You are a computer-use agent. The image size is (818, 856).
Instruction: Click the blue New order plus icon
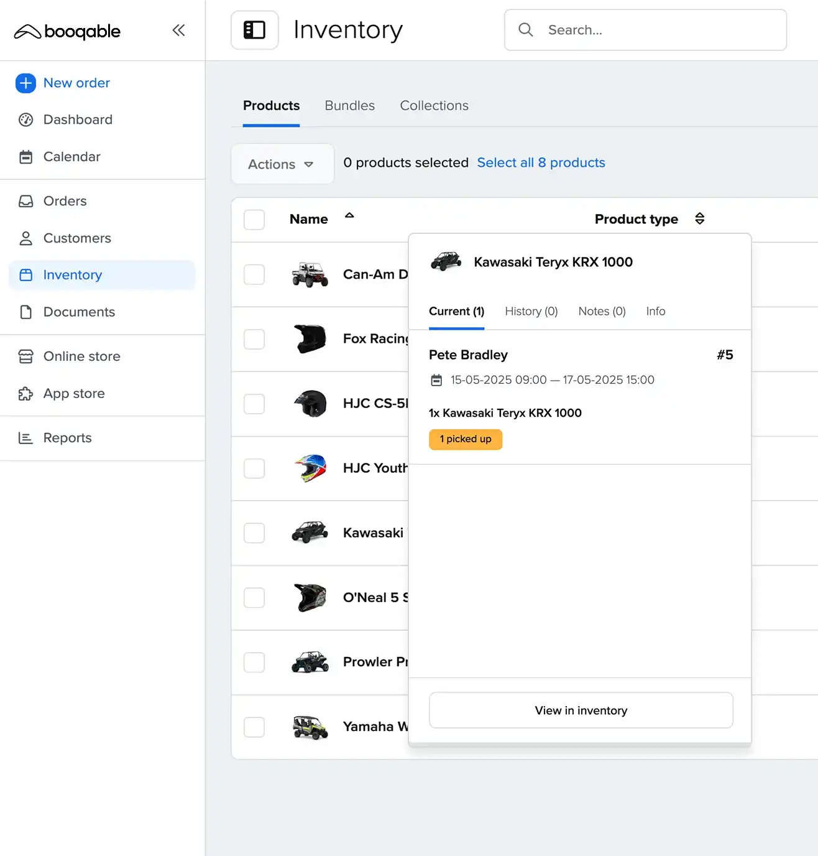[x=25, y=83]
